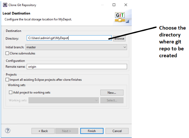Check Import all existing Eclipse projects
Viewport: 189px width, 138px height.
(x=7, y=80)
